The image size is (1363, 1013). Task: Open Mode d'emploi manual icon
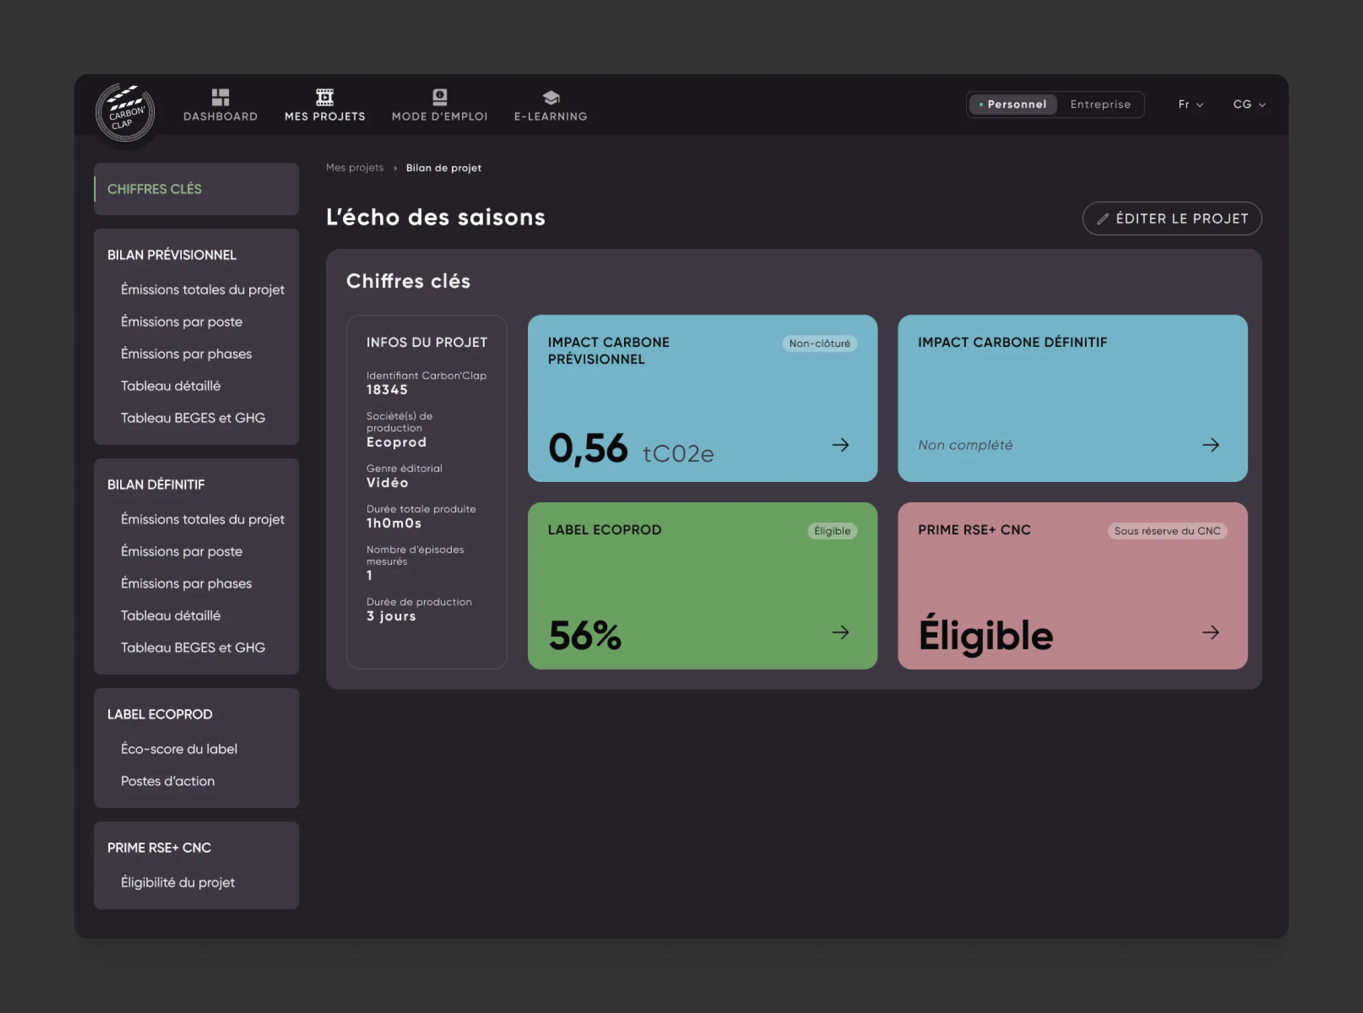(x=439, y=97)
